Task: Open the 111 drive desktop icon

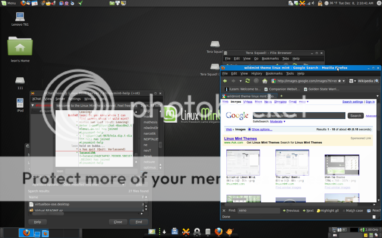Action: click(20, 83)
